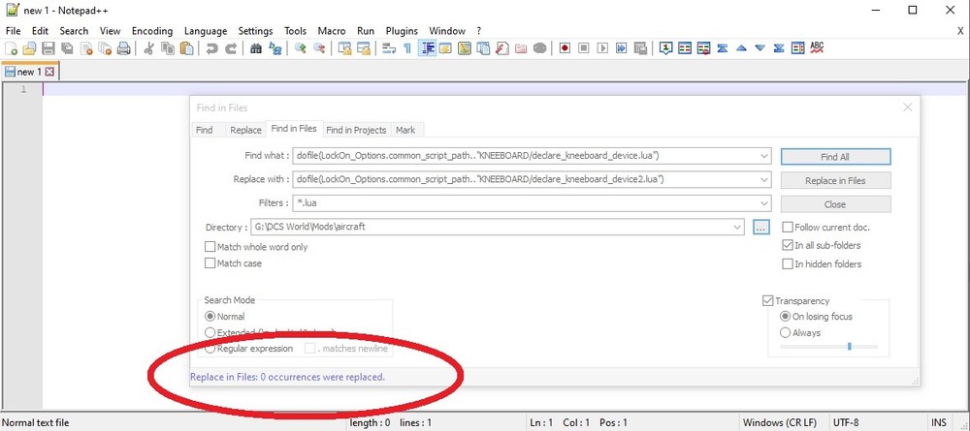
Task: Uncheck In all sub-folders checkbox
Action: point(788,245)
